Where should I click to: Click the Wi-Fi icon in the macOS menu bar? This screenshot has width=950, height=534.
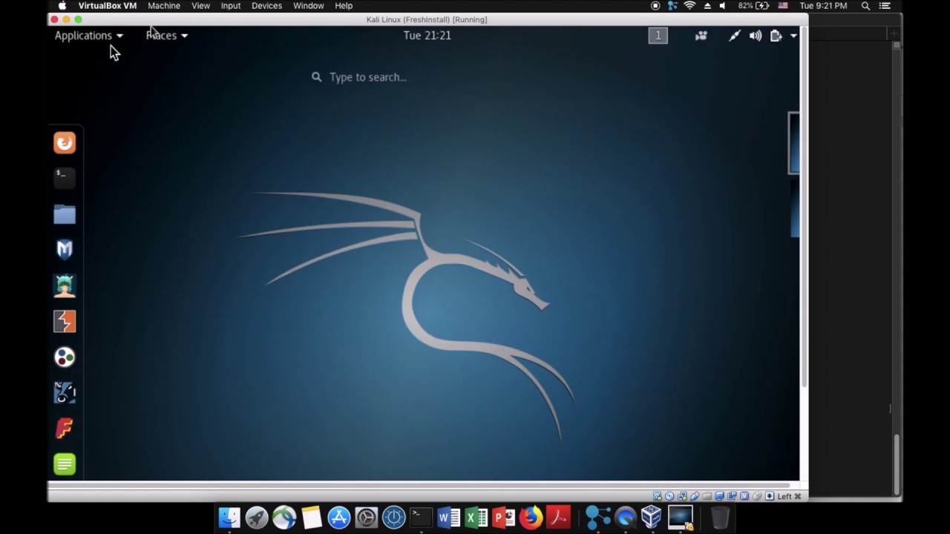(689, 6)
